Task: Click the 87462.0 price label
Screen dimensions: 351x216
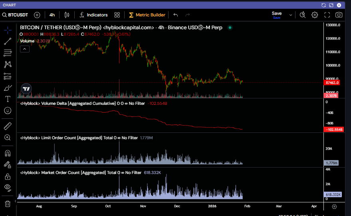Action: click(x=332, y=83)
